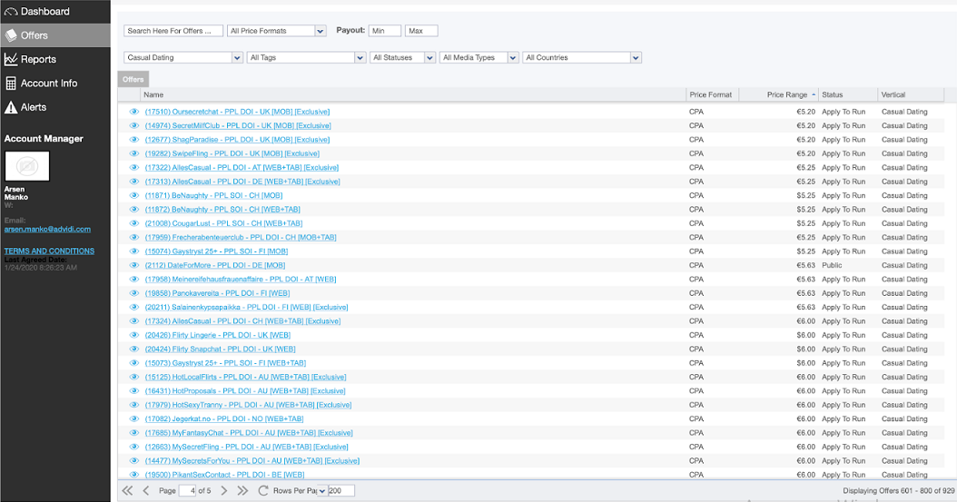Refresh the offers grid
Viewport: 957px width, 502px height.
pyautogui.click(x=263, y=490)
